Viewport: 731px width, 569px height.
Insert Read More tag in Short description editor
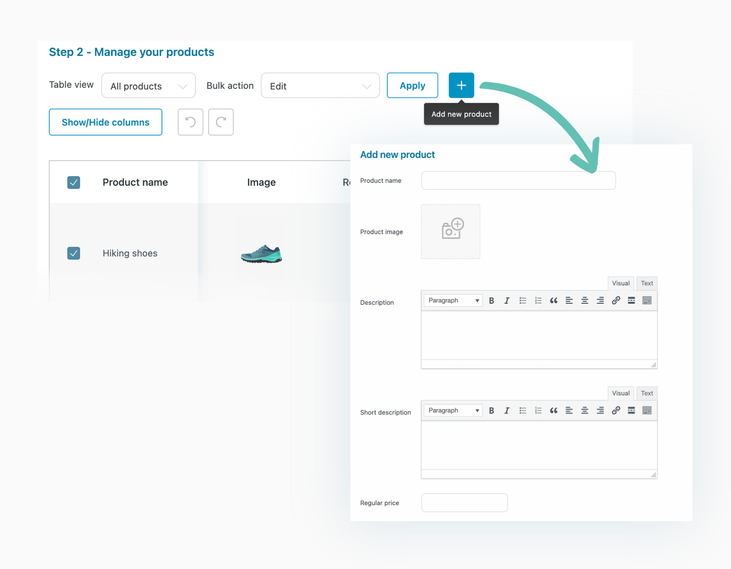click(632, 410)
